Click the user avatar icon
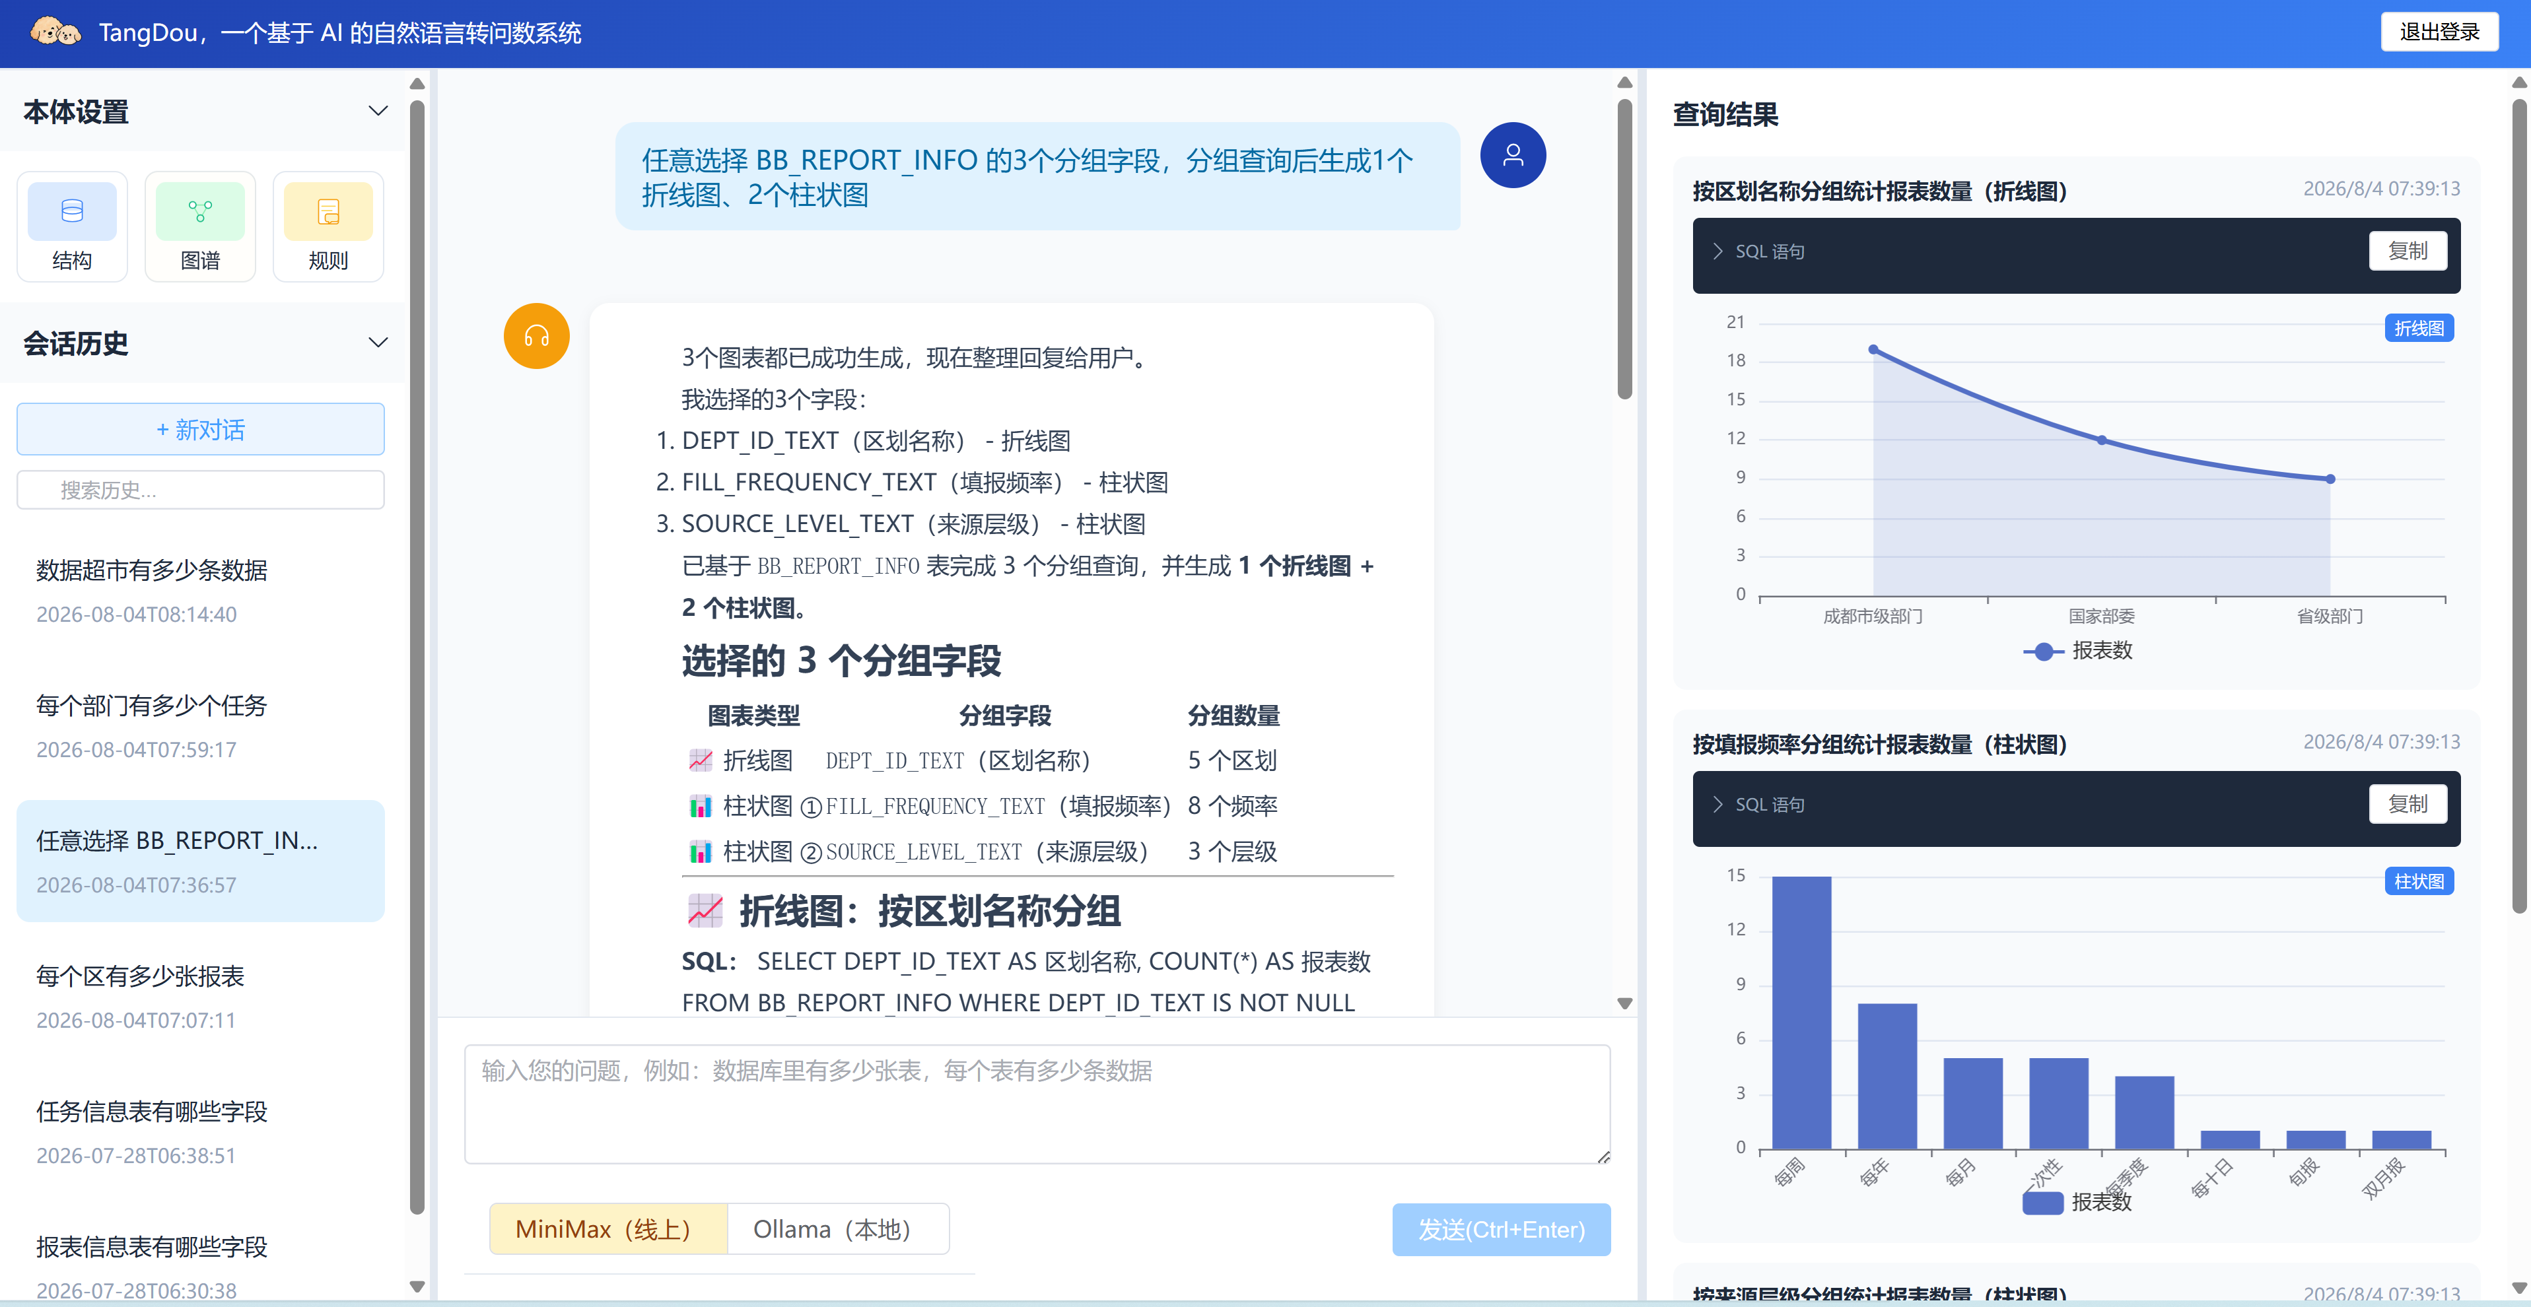2531x1307 pixels. pos(1512,155)
